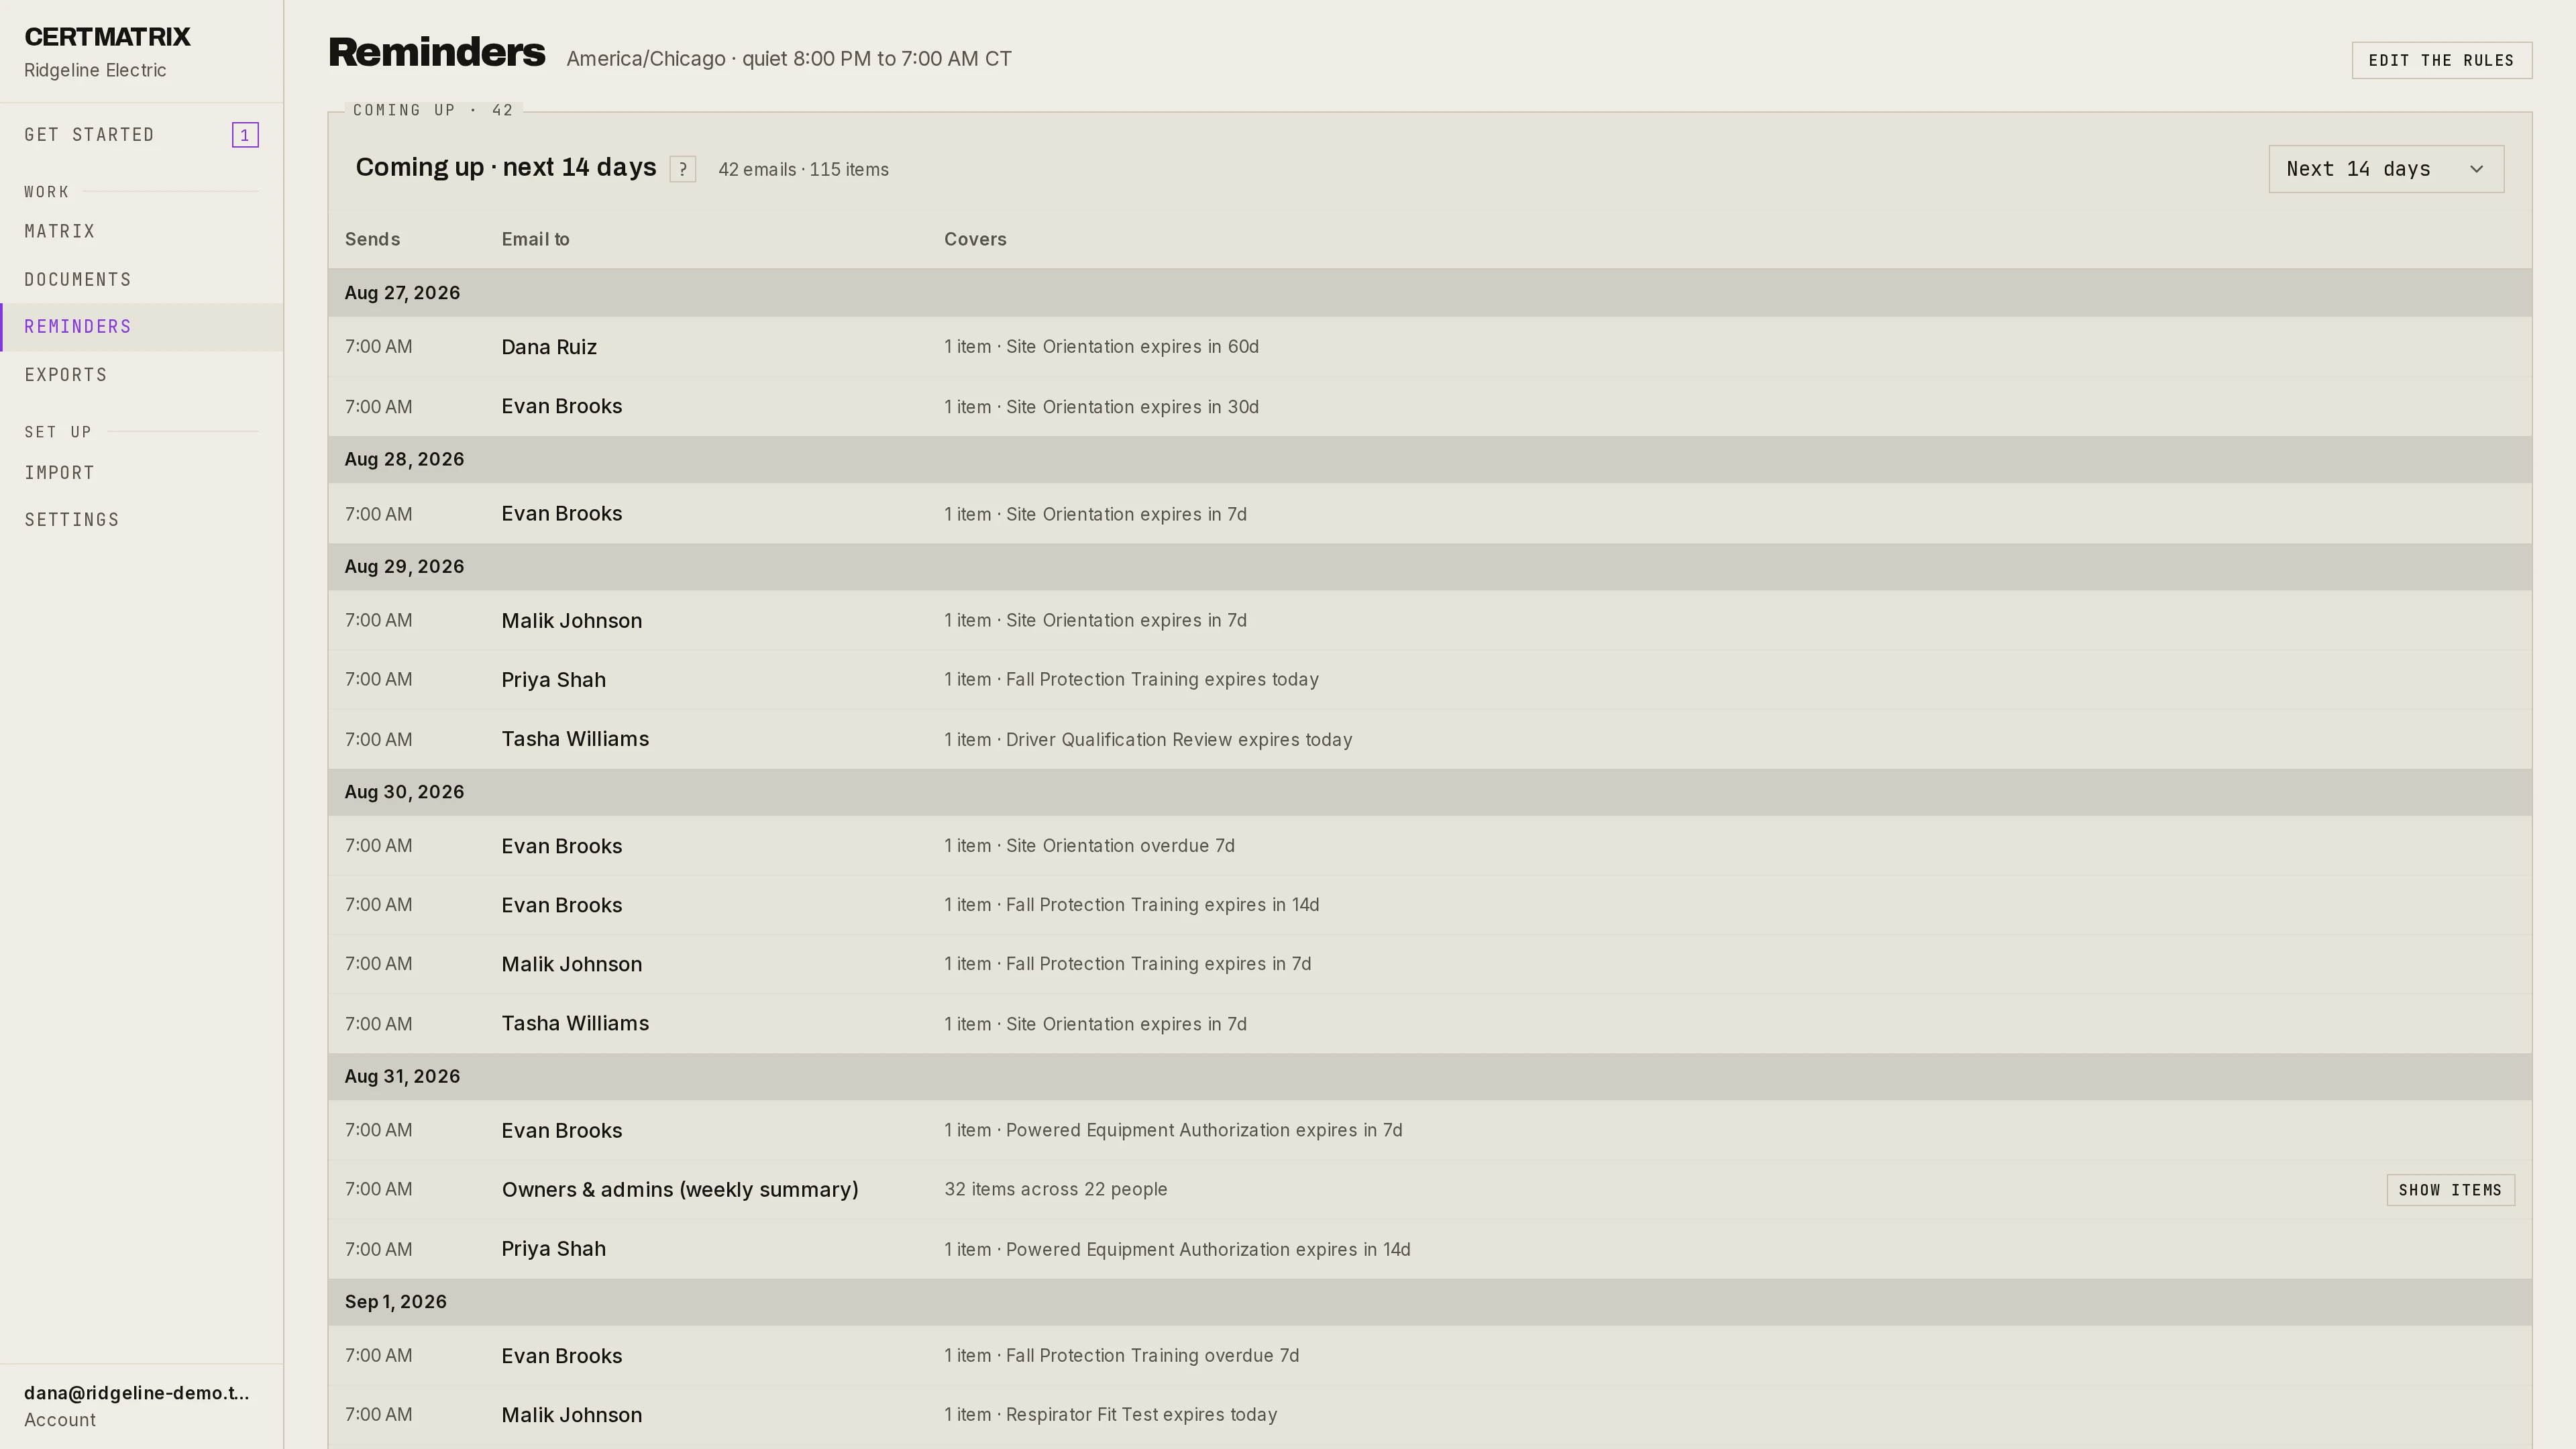Select Tasha Williams Site Orientation expires in 7d
2576x1449 pixels.
pyautogui.click(x=1430, y=1024)
